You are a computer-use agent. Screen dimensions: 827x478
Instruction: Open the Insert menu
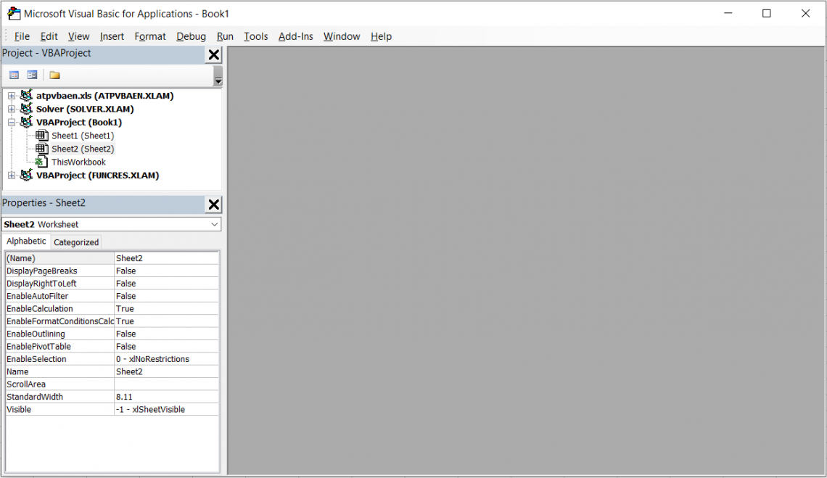pyautogui.click(x=112, y=36)
